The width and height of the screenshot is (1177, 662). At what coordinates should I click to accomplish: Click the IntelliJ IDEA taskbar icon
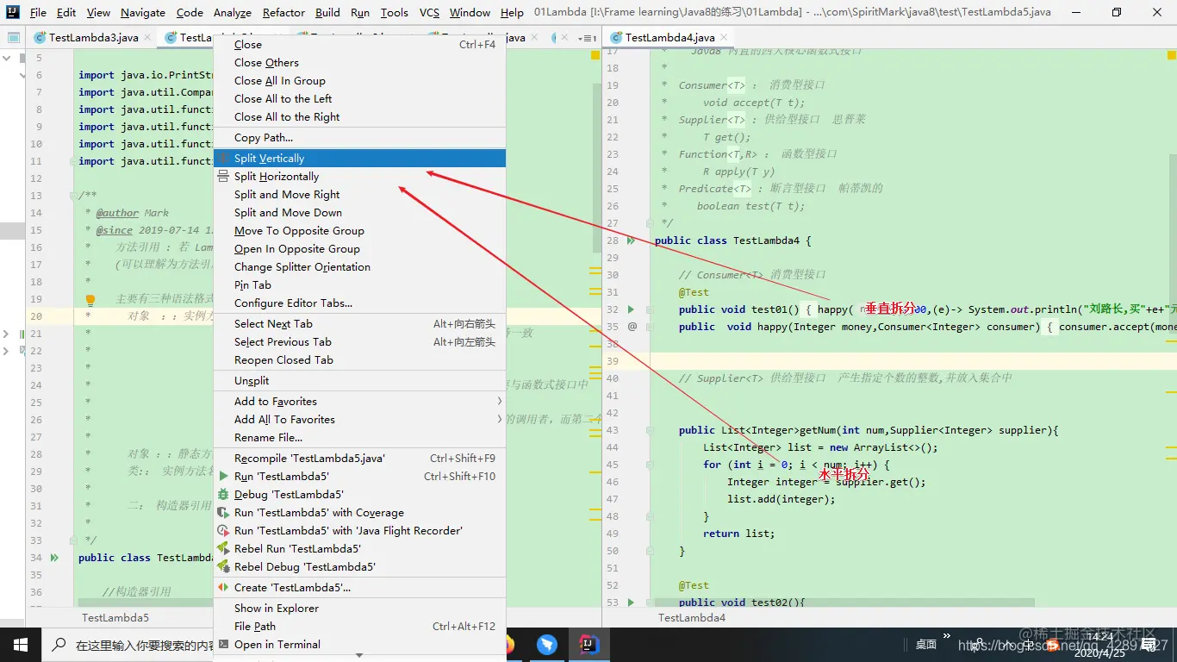(588, 645)
